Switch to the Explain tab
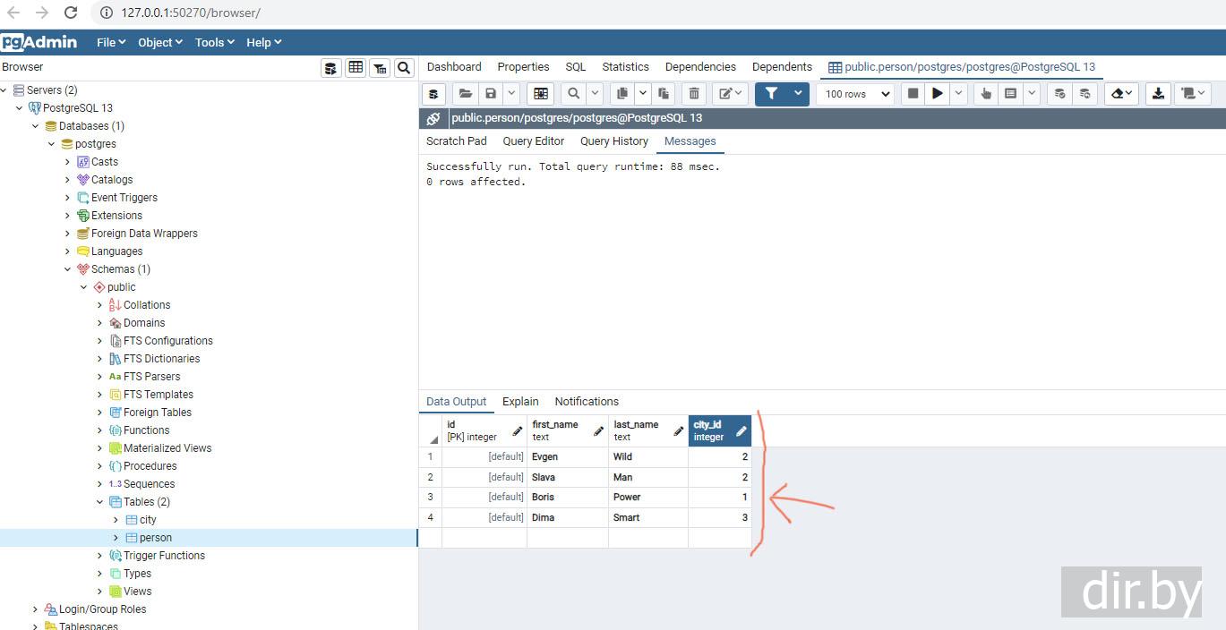The width and height of the screenshot is (1226, 630). click(x=520, y=402)
